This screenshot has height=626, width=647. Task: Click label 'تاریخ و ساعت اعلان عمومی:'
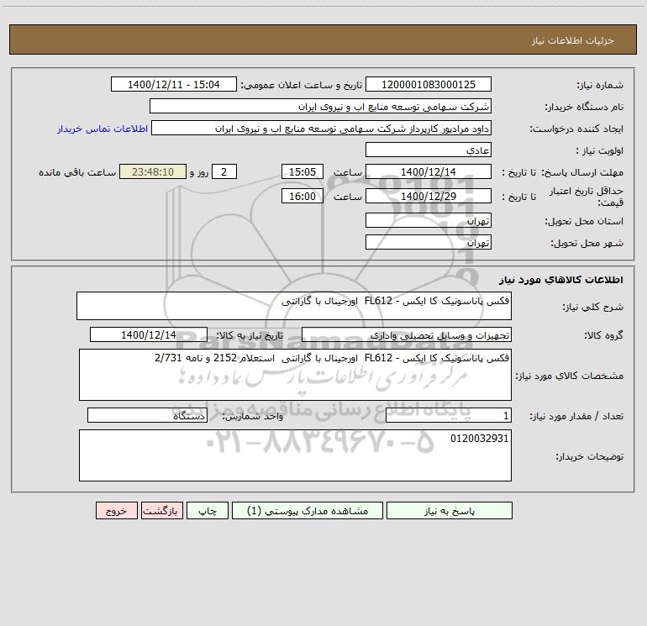pos(301,86)
